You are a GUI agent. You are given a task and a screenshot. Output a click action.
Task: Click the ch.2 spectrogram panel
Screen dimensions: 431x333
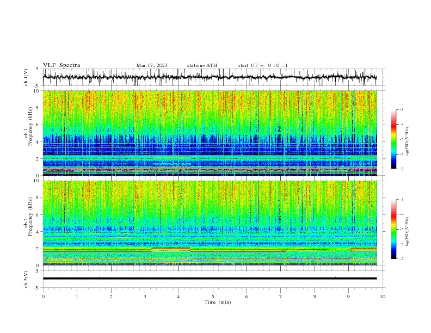point(210,223)
